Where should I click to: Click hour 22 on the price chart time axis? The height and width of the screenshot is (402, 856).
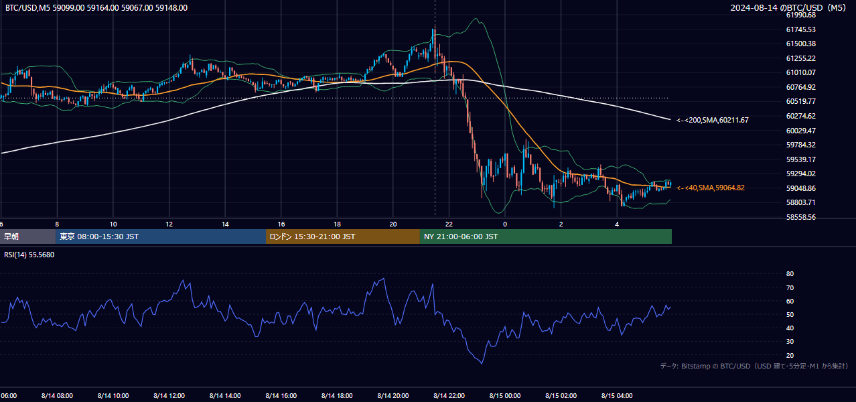[x=449, y=224]
